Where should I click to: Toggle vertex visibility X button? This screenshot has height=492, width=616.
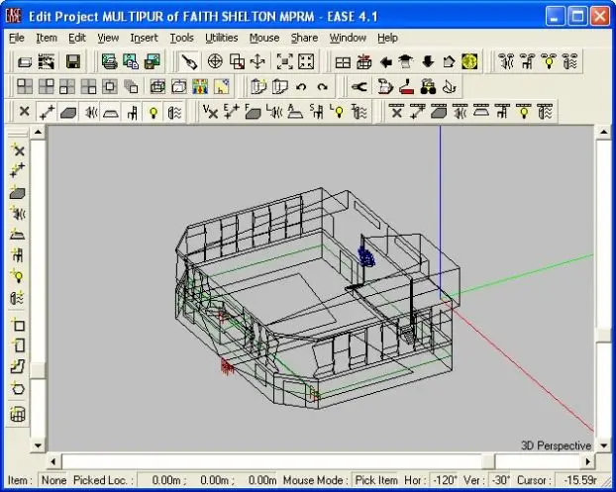(25, 112)
